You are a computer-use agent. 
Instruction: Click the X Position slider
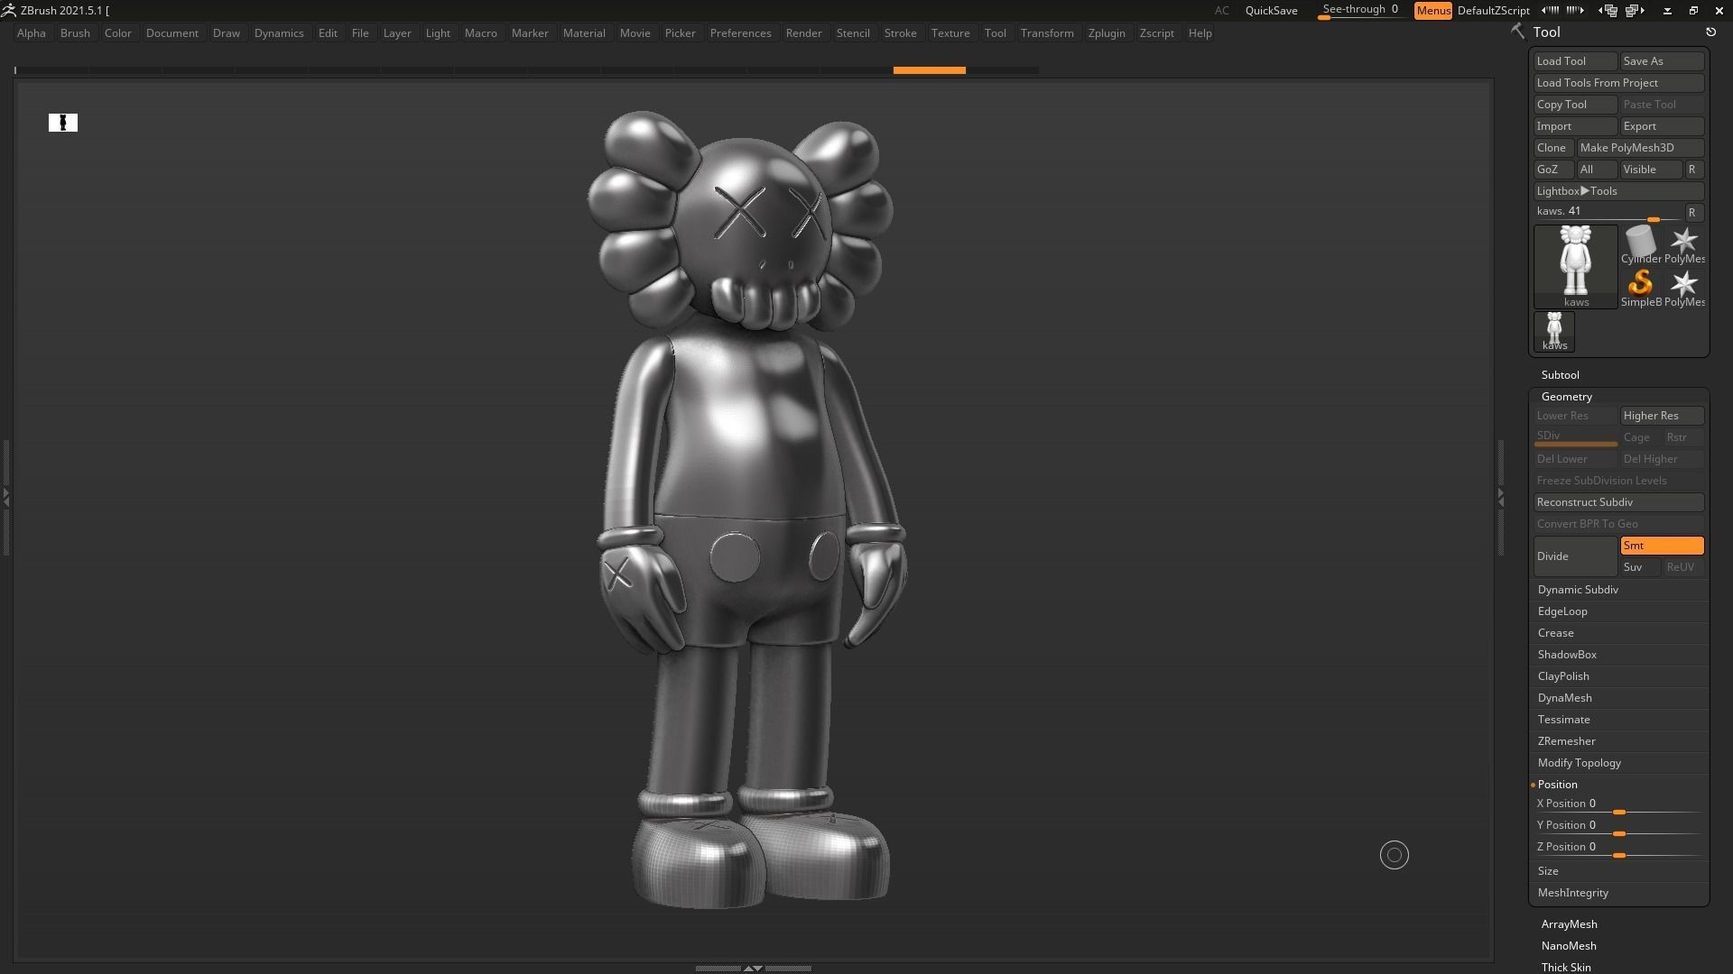pos(1618,804)
